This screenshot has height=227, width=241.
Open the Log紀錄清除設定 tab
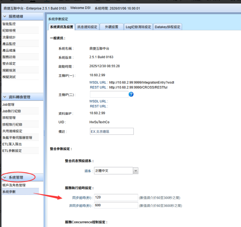138,27
